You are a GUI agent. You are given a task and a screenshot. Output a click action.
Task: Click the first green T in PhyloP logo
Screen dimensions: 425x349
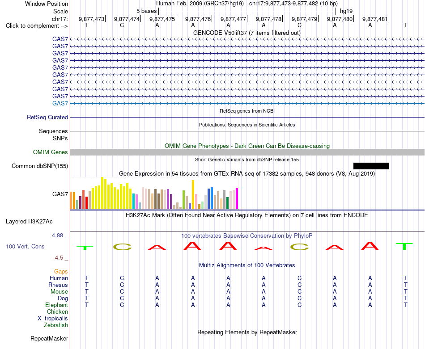(85, 248)
